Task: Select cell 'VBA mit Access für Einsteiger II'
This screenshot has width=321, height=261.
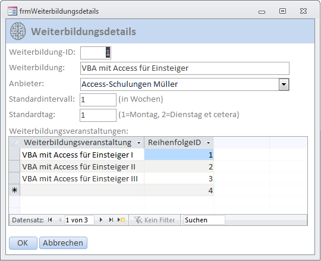Action: pos(82,166)
